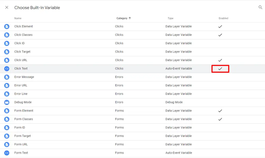Viewport: 265px width, 158px height.
Task: Click the Click Text auto-event icon
Action: [7, 69]
